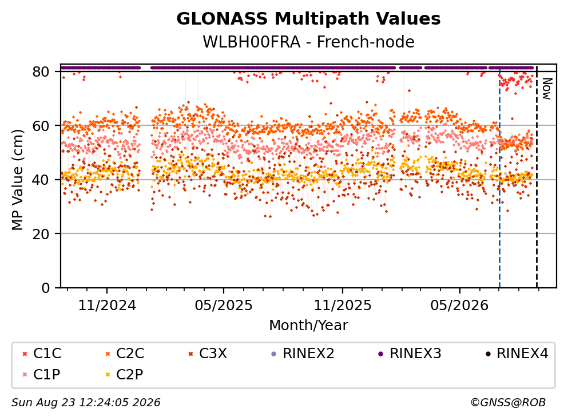Click the 'Now' rotated label

tap(547, 89)
